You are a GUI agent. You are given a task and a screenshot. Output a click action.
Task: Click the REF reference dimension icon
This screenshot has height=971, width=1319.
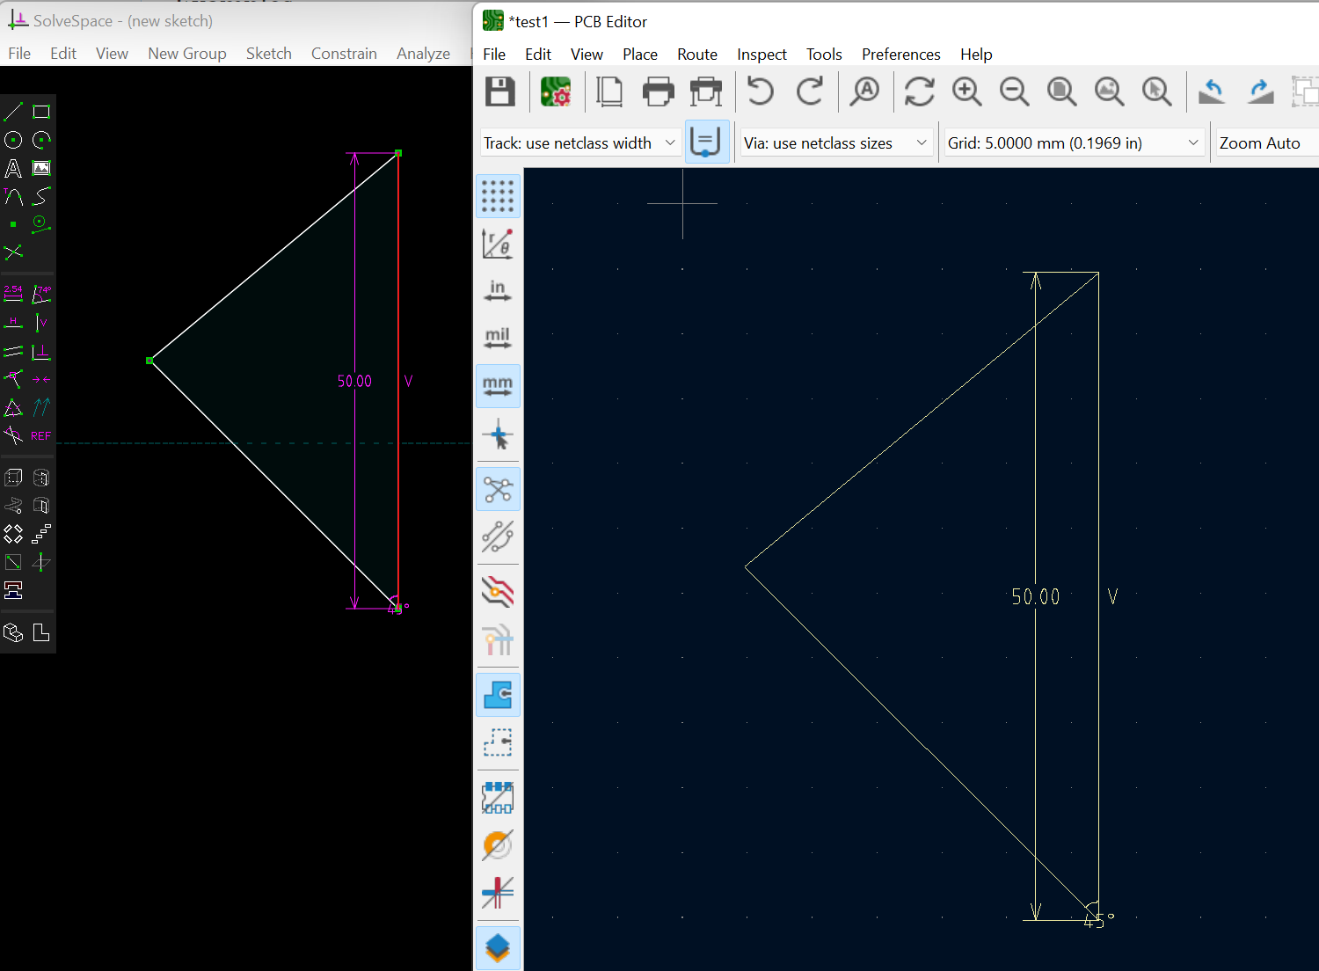click(x=41, y=435)
